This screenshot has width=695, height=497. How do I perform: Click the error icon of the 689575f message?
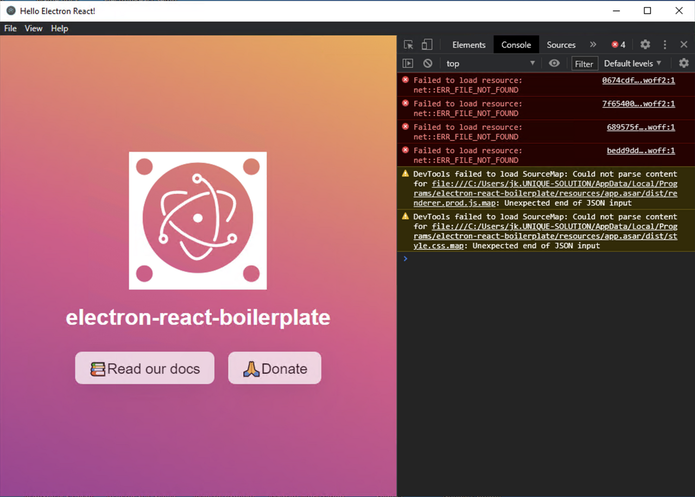tap(405, 127)
